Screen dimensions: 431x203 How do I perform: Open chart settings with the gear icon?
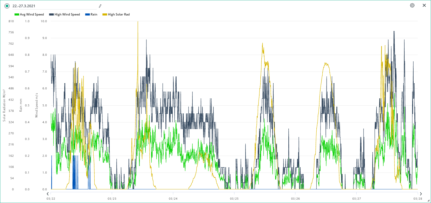click(x=412, y=5)
